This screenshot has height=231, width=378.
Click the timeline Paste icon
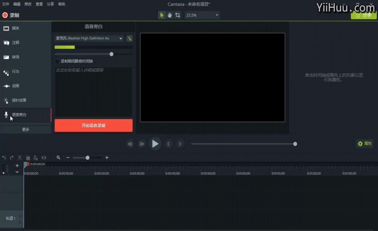click(x=36, y=158)
